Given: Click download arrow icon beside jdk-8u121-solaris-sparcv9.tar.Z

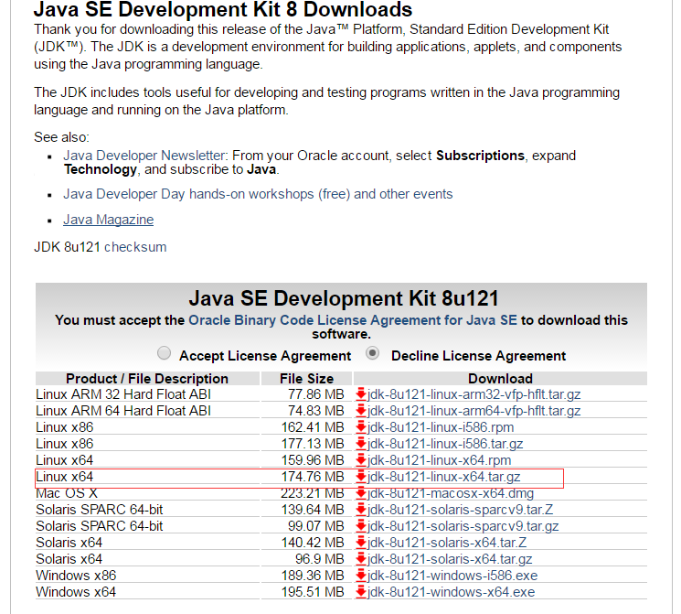Looking at the screenshot, I should coord(360,510).
